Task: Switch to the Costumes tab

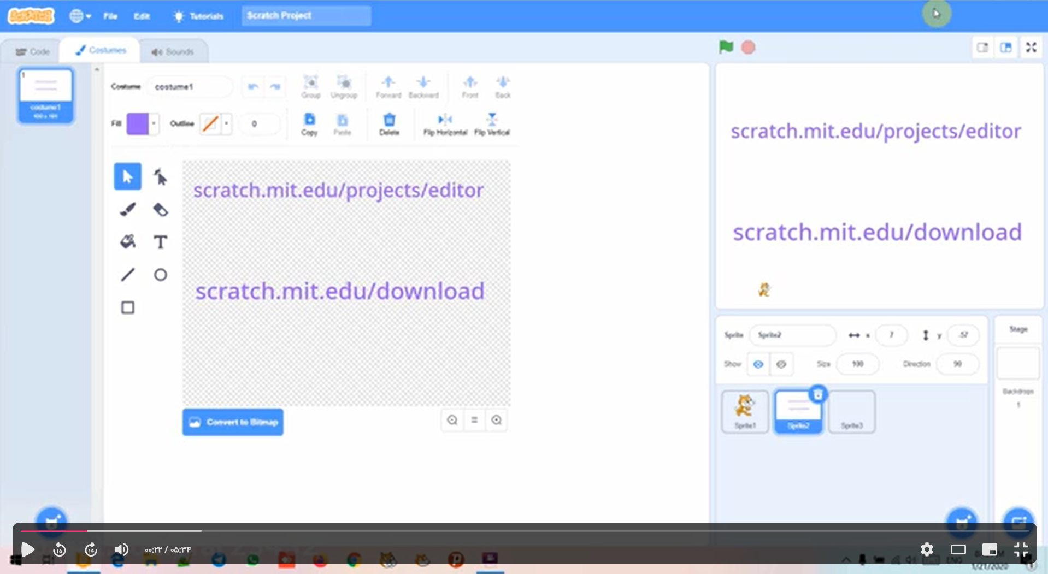Action: (x=101, y=50)
